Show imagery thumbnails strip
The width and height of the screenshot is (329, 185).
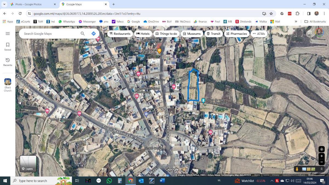pyautogui.click(x=309, y=169)
